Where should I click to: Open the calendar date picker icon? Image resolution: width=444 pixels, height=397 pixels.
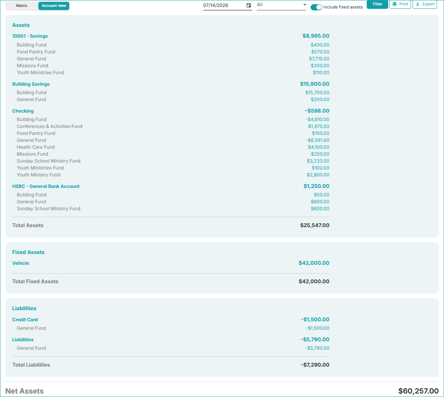[x=249, y=5]
